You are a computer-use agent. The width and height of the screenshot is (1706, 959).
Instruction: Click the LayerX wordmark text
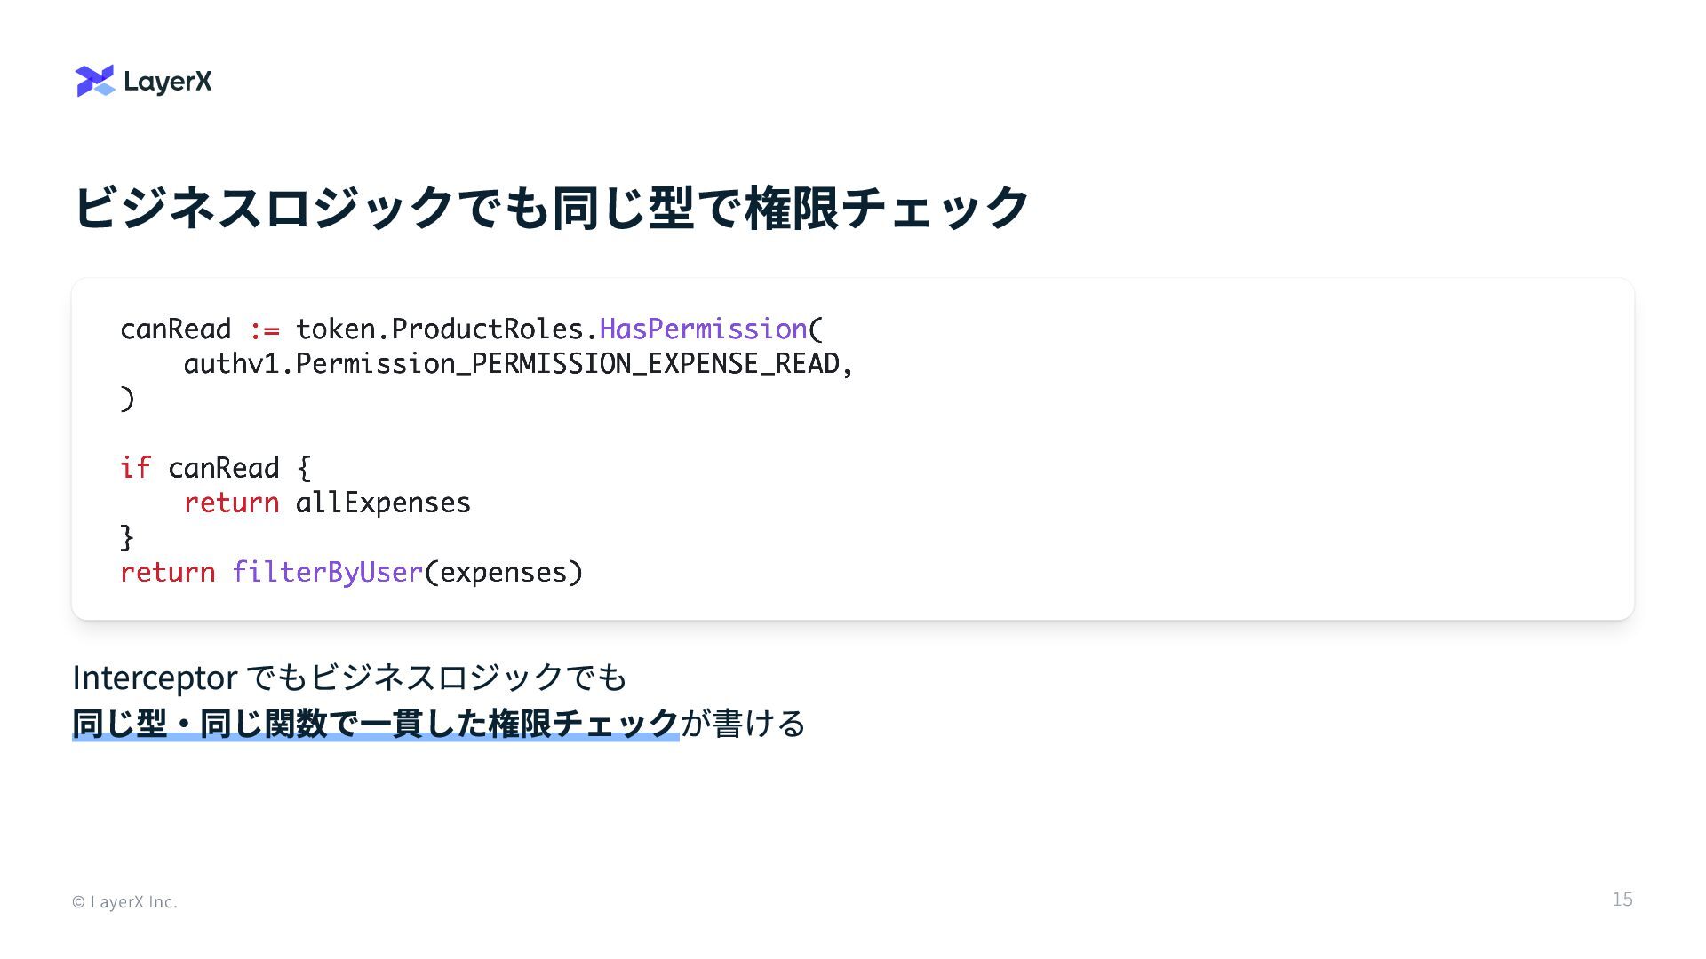point(168,82)
